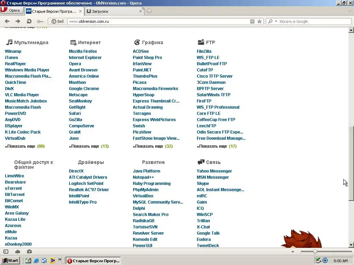Open the Развитие category heading
The image size is (354, 265).
(x=153, y=162)
